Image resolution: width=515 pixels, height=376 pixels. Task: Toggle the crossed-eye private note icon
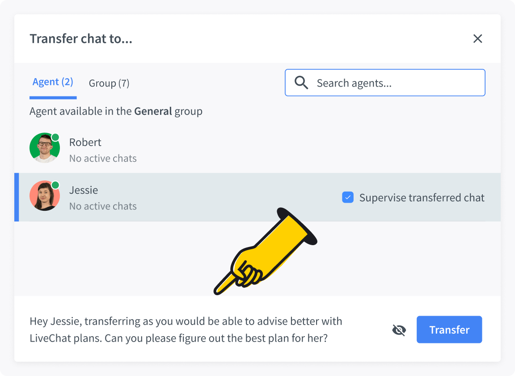click(x=399, y=330)
